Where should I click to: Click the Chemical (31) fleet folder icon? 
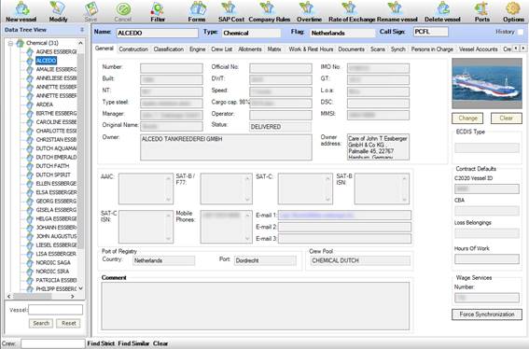[x=21, y=43]
